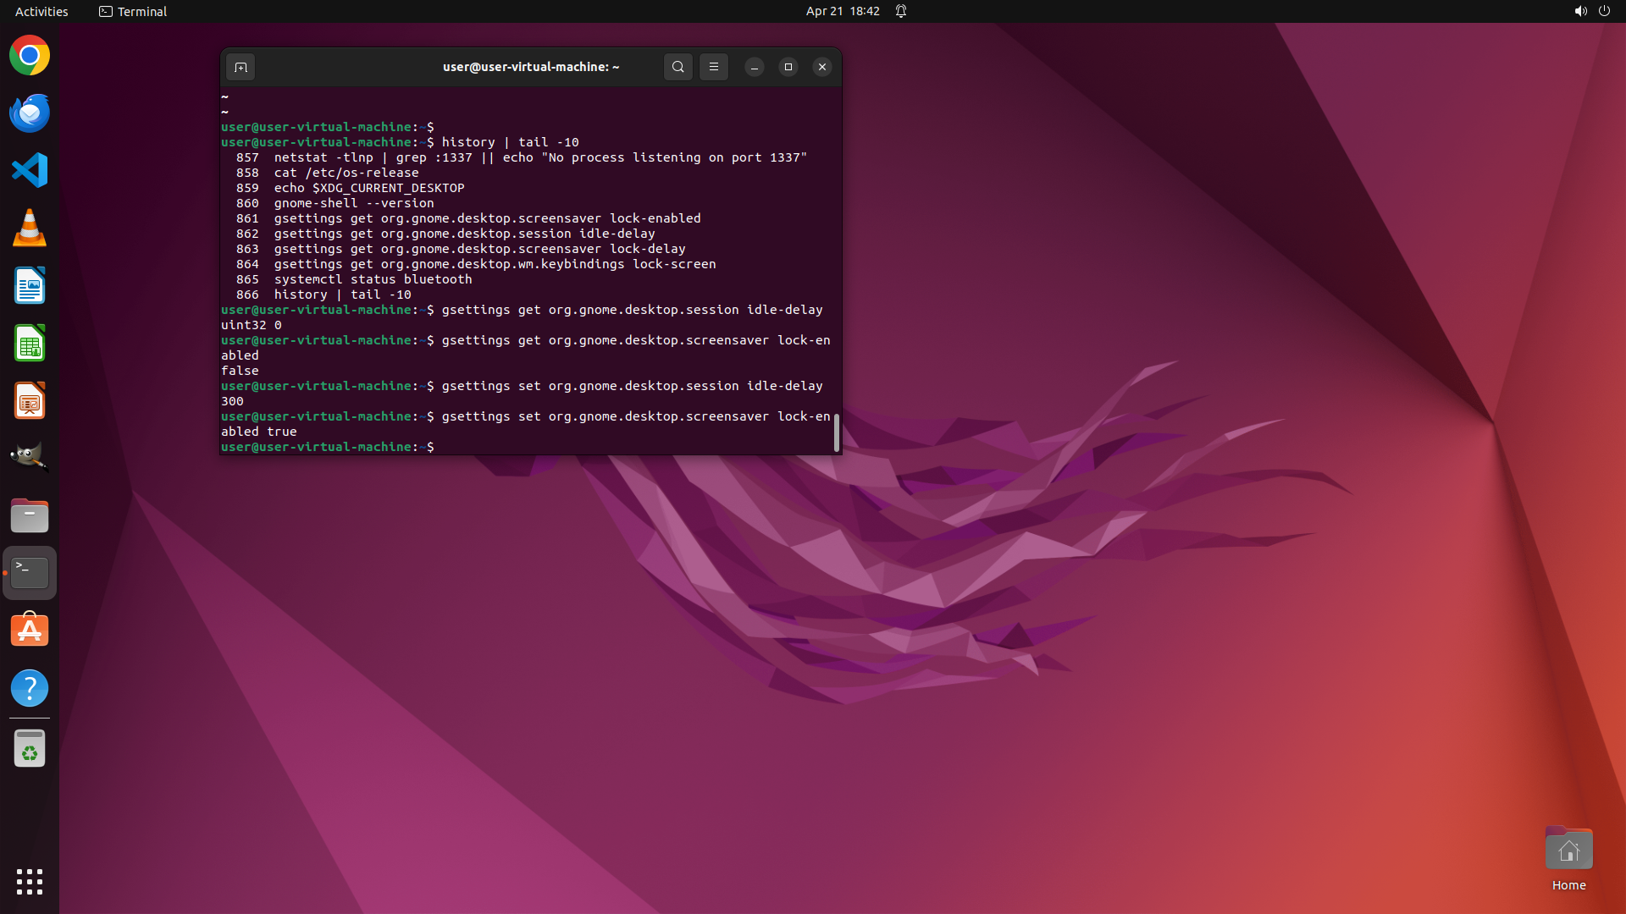Screen dimensions: 1626x914
Task: Click the terminal search icon
Action: pyautogui.click(x=677, y=67)
